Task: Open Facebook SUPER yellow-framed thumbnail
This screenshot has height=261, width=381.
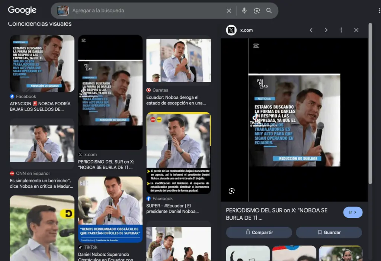Action: coord(179,153)
